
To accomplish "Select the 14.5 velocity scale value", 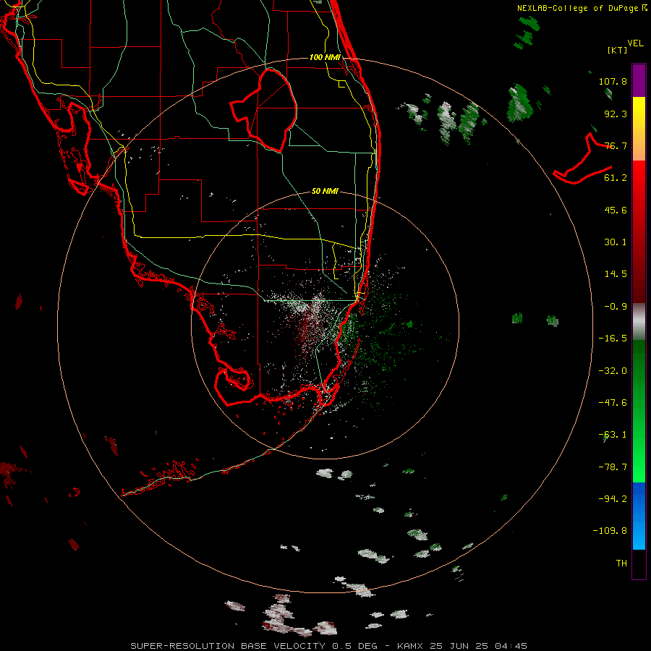I will pos(616,274).
